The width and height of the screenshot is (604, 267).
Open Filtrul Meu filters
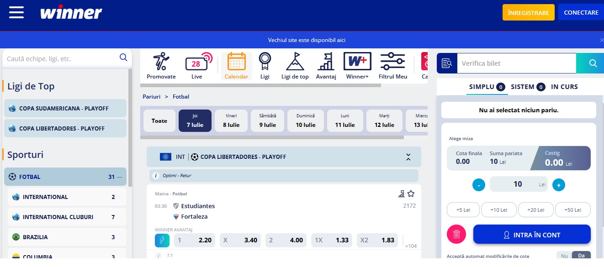point(393,66)
